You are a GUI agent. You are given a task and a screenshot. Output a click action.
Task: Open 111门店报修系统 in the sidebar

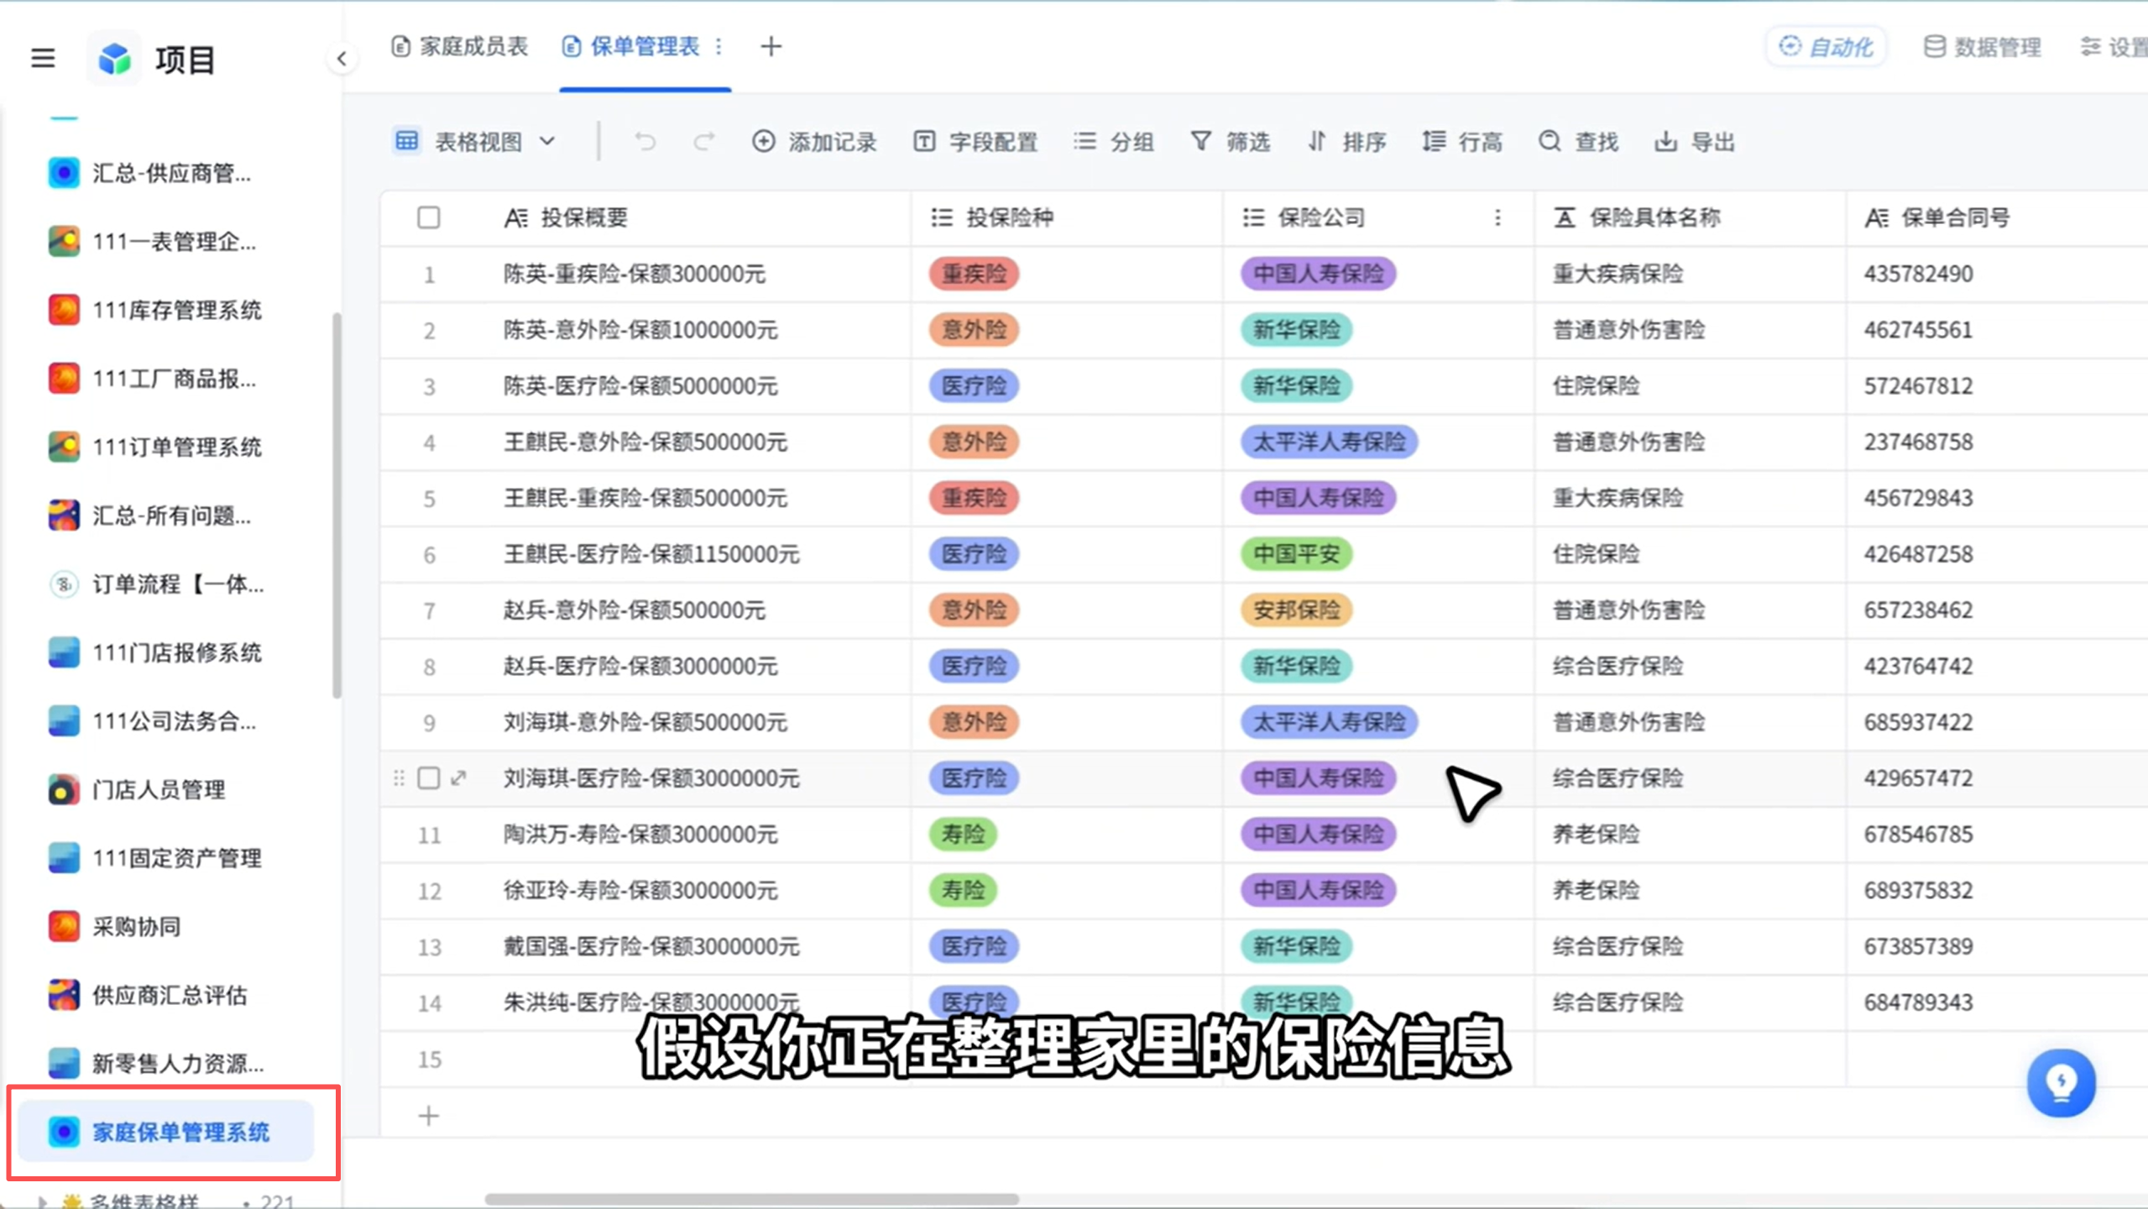click(x=155, y=652)
